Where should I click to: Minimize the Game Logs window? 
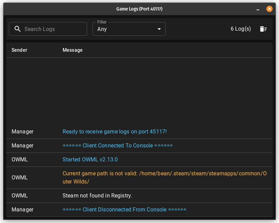pyautogui.click(x=258, y=9)
